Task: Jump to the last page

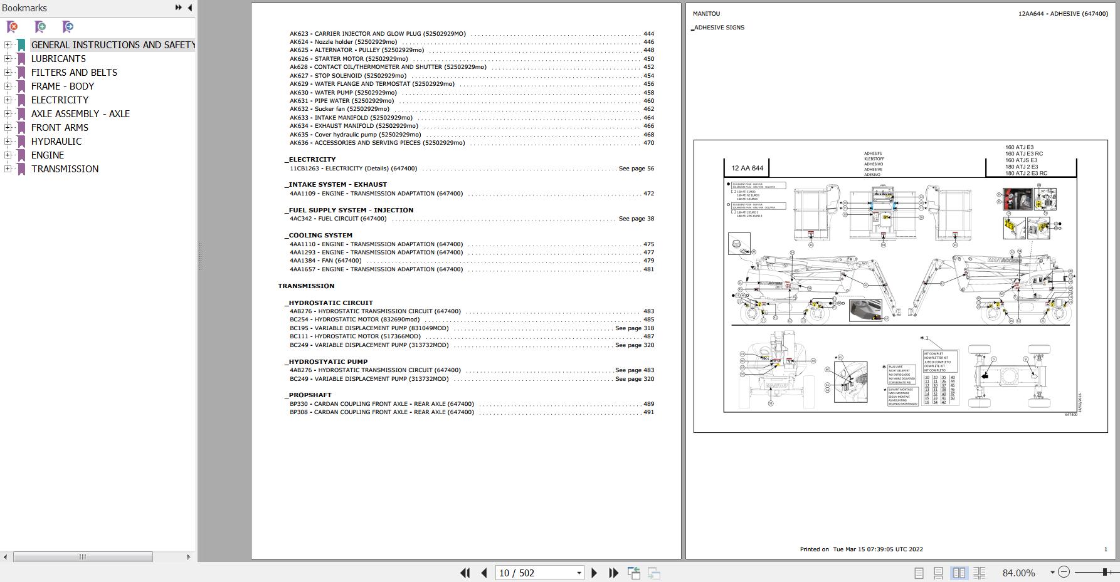Action: 614,573
